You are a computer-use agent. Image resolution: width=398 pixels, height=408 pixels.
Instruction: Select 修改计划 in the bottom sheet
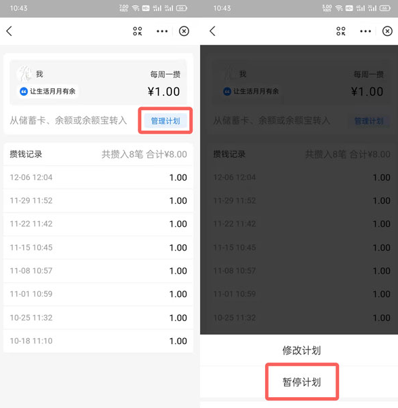click(x=302, y=350)
